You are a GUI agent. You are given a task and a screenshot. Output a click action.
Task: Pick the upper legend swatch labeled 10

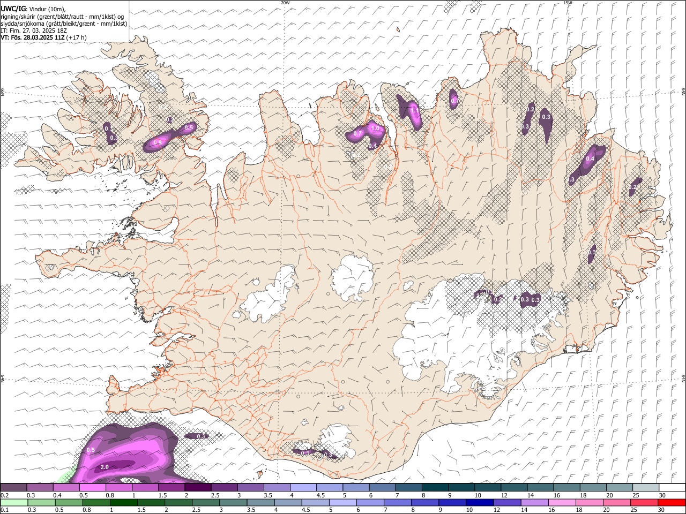coord(488,487)
